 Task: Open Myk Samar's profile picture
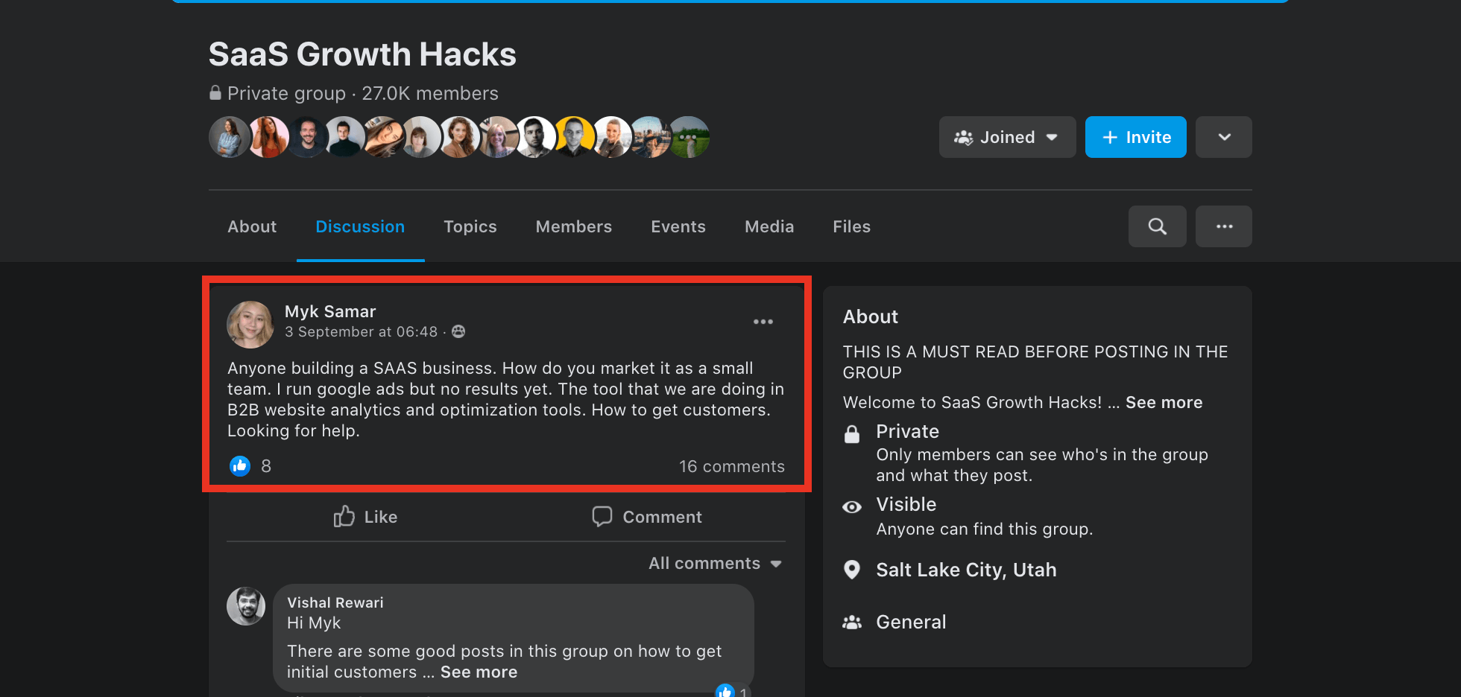(250, 324)
